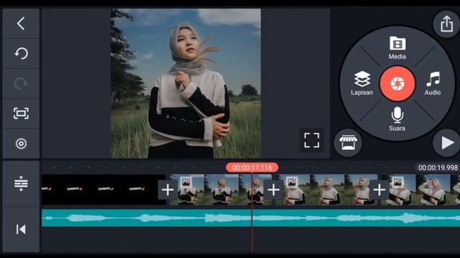The height and width of the screenshot is (258, 460).
Task: Jump to the timeline start
Action: click(x=21, y=229)
